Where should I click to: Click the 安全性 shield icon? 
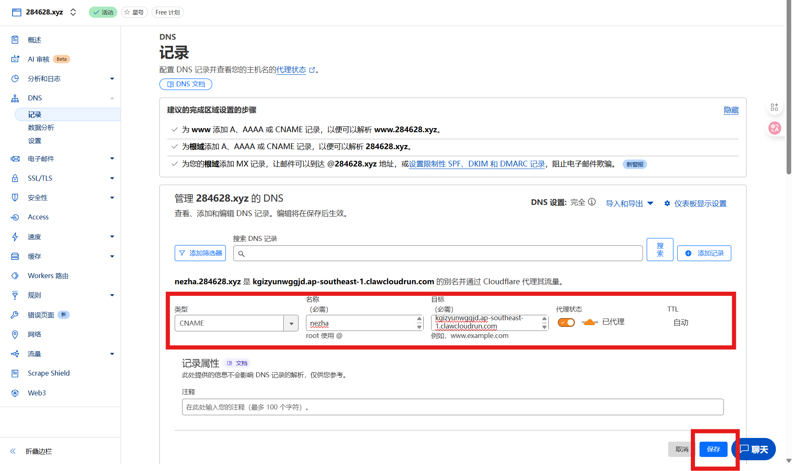(x=15, y=197)
